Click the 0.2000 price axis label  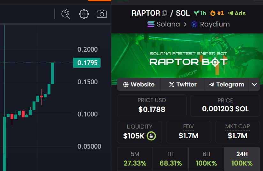click(x=87, y=49)
